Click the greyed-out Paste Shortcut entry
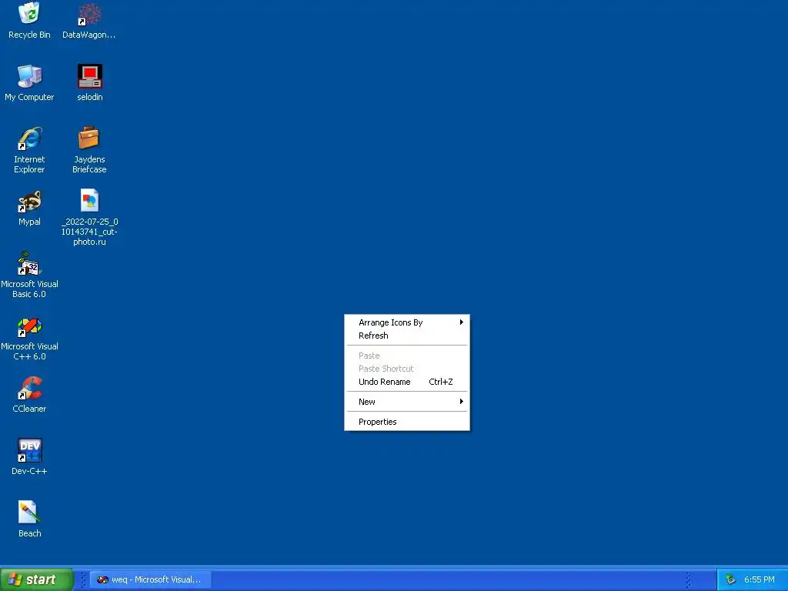Image resolution: width=788 pixels, height=591 pixels. point(407,369)
